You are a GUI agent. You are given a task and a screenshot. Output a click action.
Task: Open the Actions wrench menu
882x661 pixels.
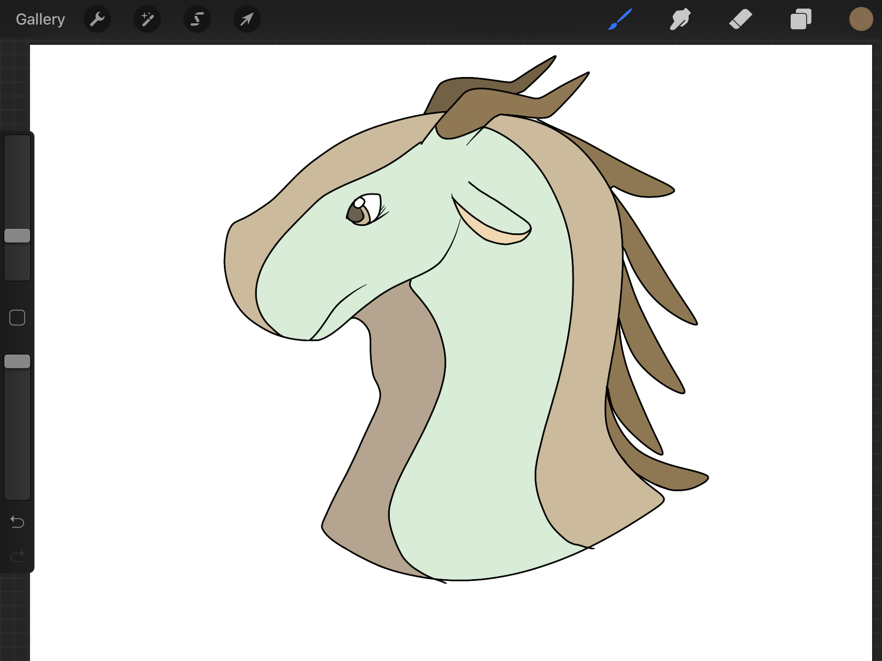tap(97, 19)
